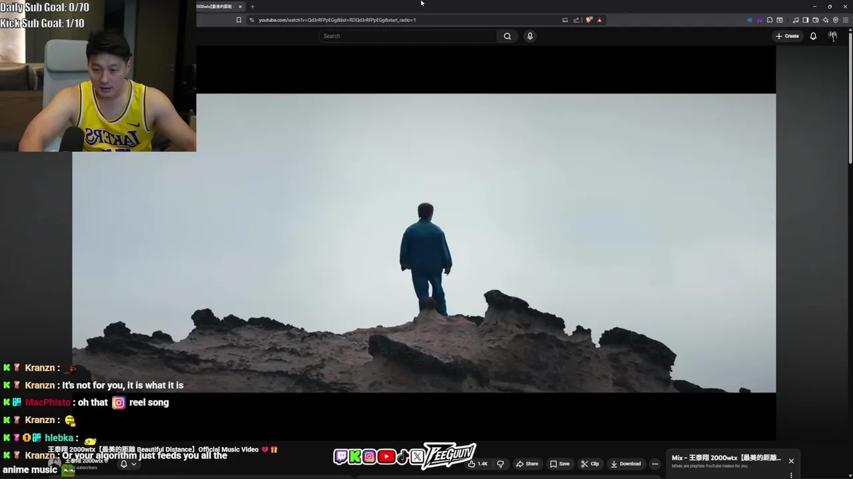Click the Download button
853x479 pixels.
(626, 464)
